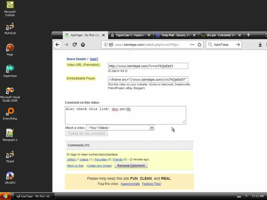
Task: Click the 11:12 AM taskbar clock
Action: click(258, 196)
